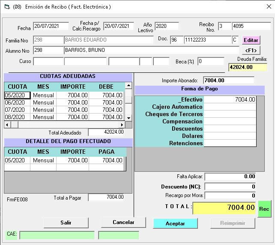Click the Año Lectivo field

166,26
